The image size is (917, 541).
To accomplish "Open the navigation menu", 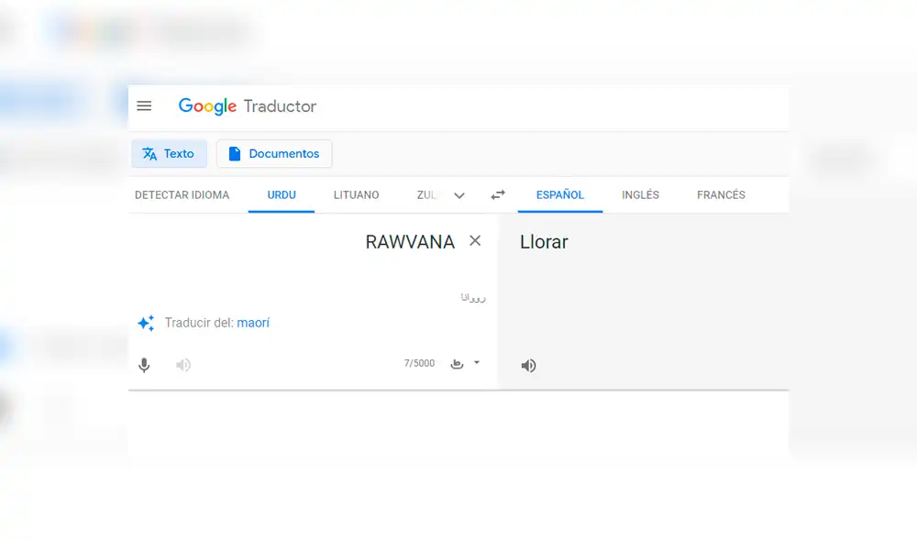I will coord(144,105).
